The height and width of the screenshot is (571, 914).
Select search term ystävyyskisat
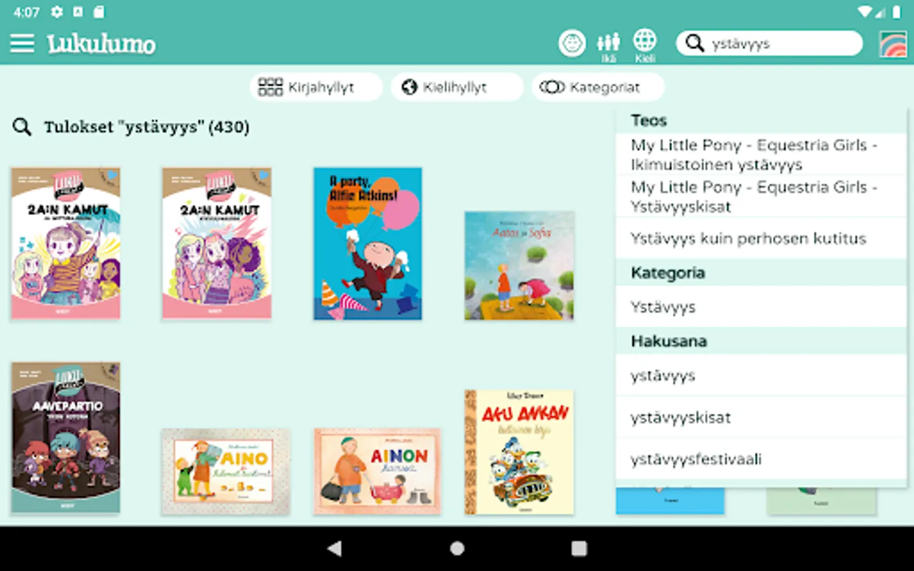coord(761,417)
